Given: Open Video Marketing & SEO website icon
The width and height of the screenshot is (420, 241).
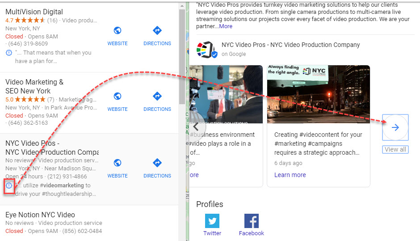Looking at the screenshot, I should [x=118, y=96].
